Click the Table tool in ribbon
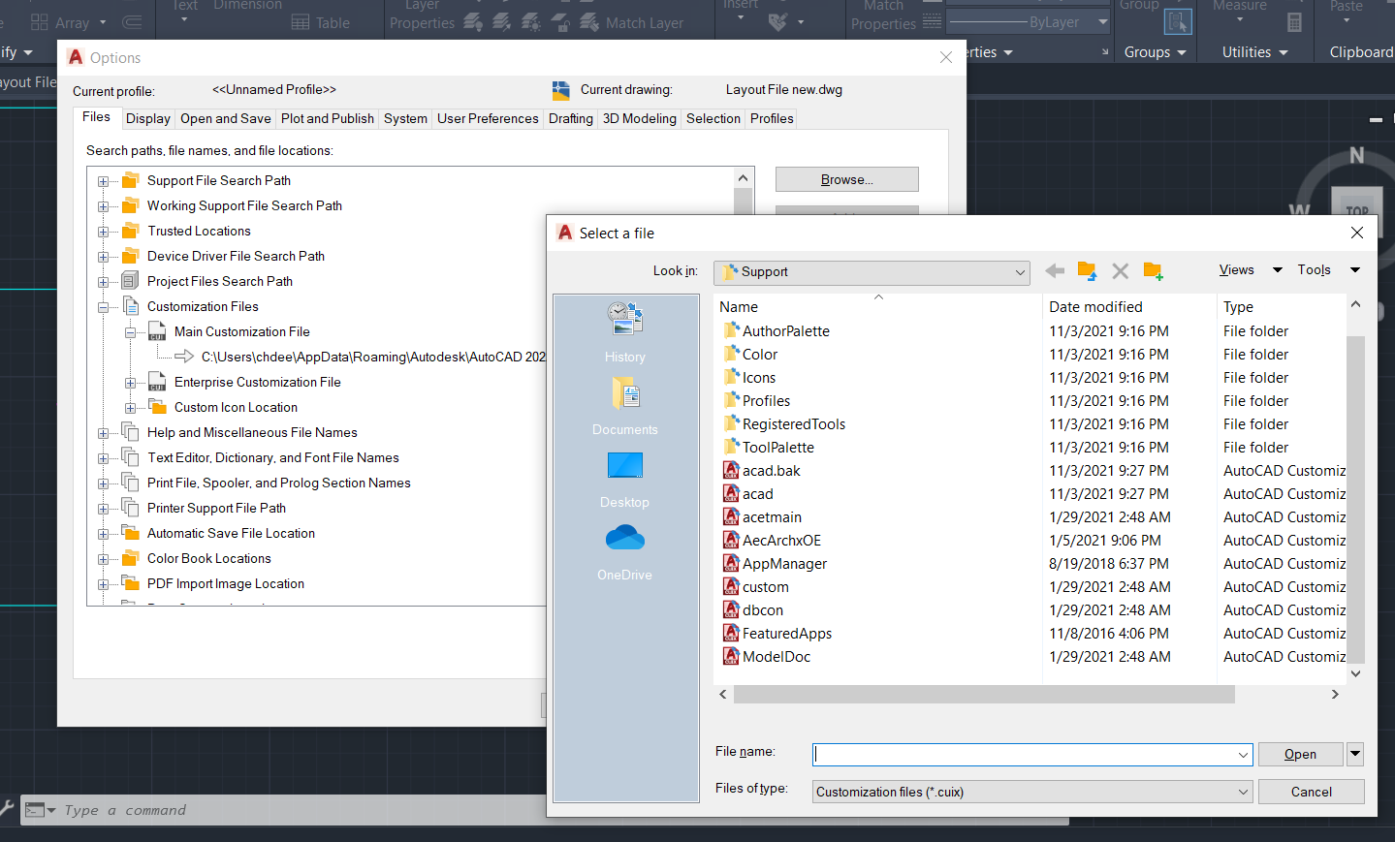Screen dimensions: 1395x842 (321, 22)
